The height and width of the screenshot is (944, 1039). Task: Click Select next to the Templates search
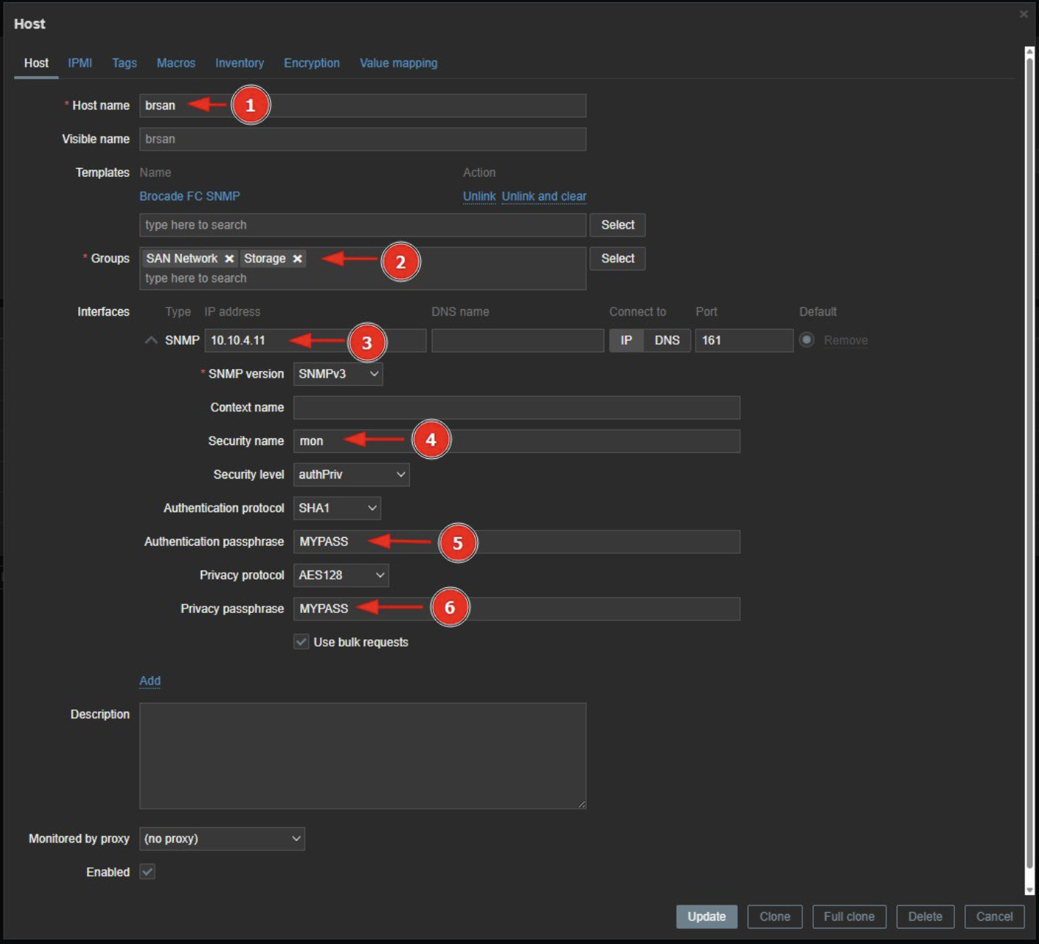click(x=617, y=225)
